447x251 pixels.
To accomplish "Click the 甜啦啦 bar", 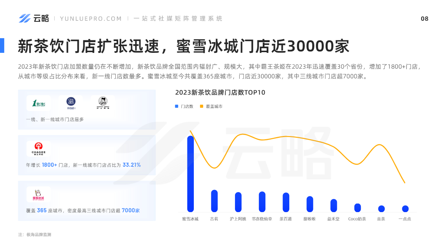I will click(310, 204).
